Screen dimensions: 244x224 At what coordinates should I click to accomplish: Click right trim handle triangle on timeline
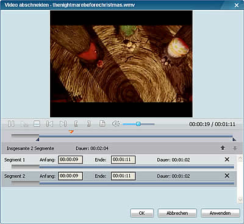click(x=234, y=140)
